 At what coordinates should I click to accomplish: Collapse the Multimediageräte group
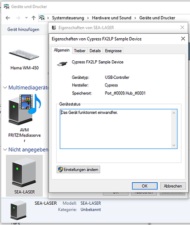5,87
